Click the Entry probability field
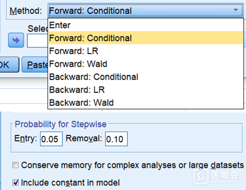The height and width of the screenshot is (190, 246). tap(51, 139)
